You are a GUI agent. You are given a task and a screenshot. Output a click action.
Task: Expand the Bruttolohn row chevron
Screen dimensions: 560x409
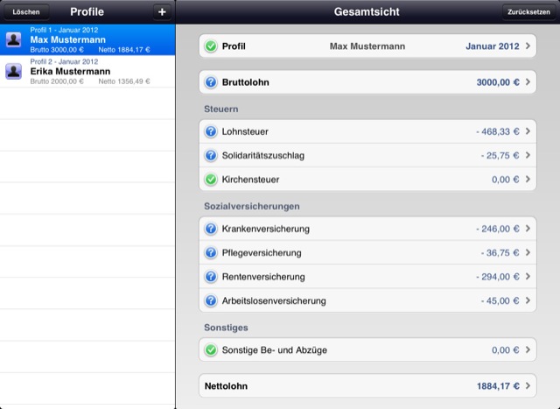click(528, 83)
